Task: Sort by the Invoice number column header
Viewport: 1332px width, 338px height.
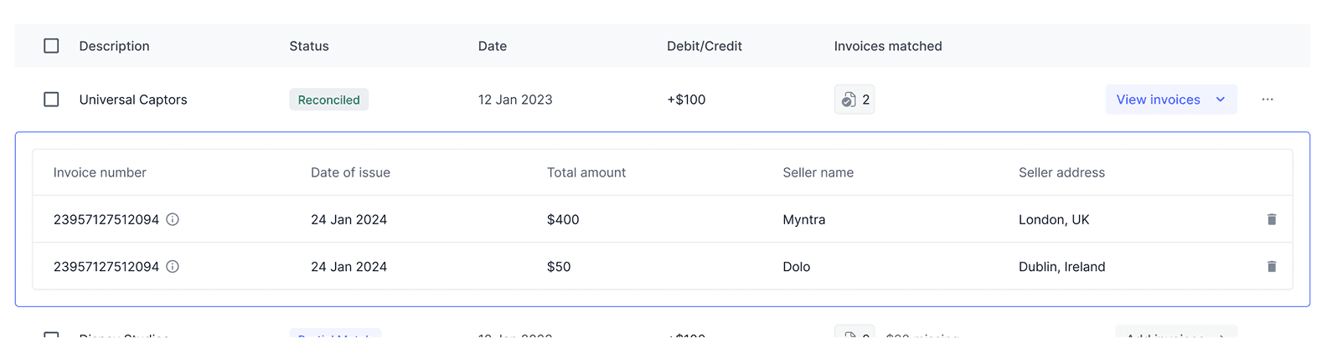Action: pyautogui.click(x=100, y=172)
